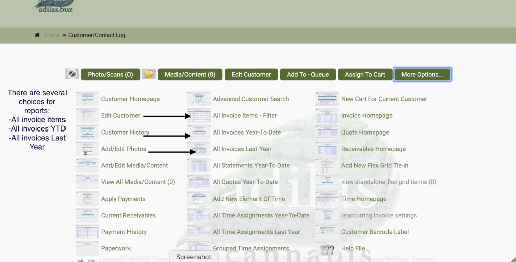Viewport: 516px width, 262px height.
Task: Click thumbnail beside Customer History
Action: click(x=87, y=132)
